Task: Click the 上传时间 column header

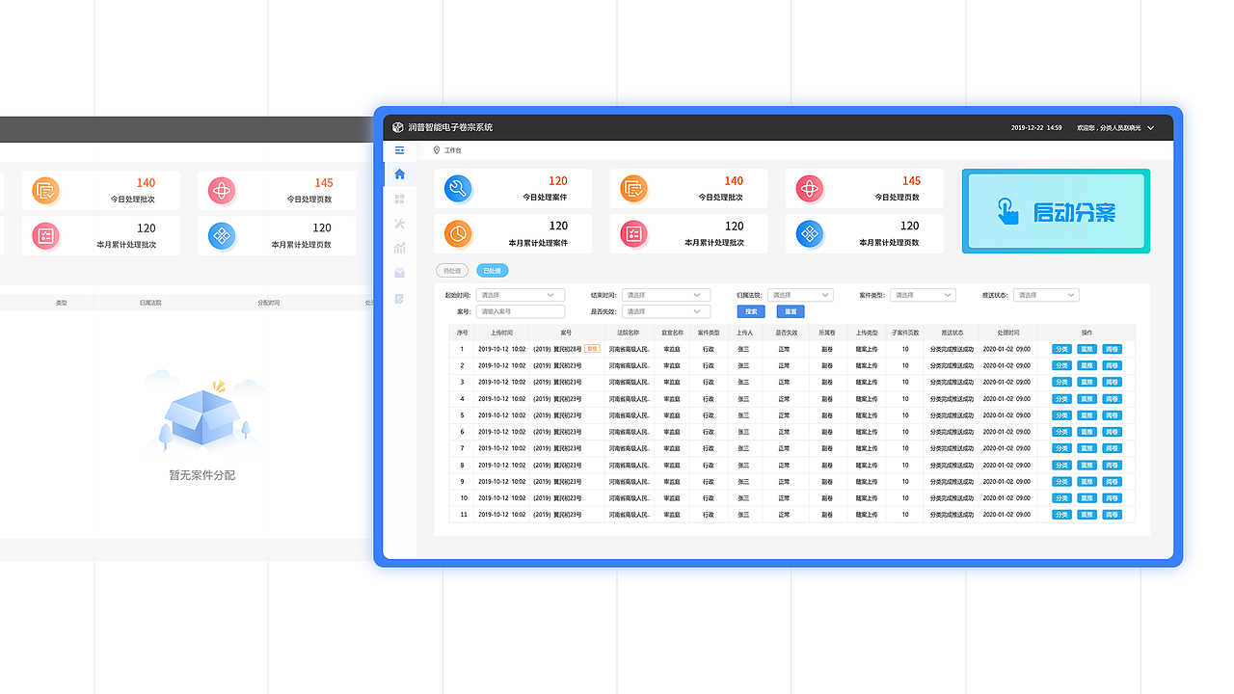Action: point(501,333)
